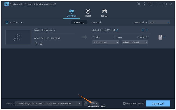The image size is (176, 110).
Task: Click the compress settings icon beside output
Action: (147, 30)
